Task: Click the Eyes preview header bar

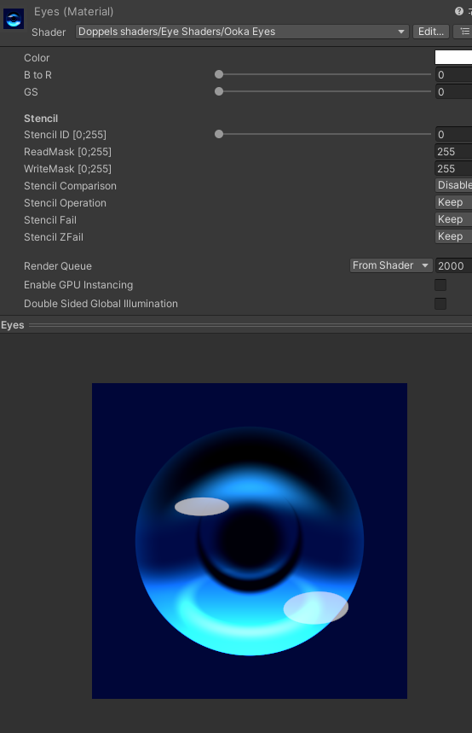Action: (236, 325)
